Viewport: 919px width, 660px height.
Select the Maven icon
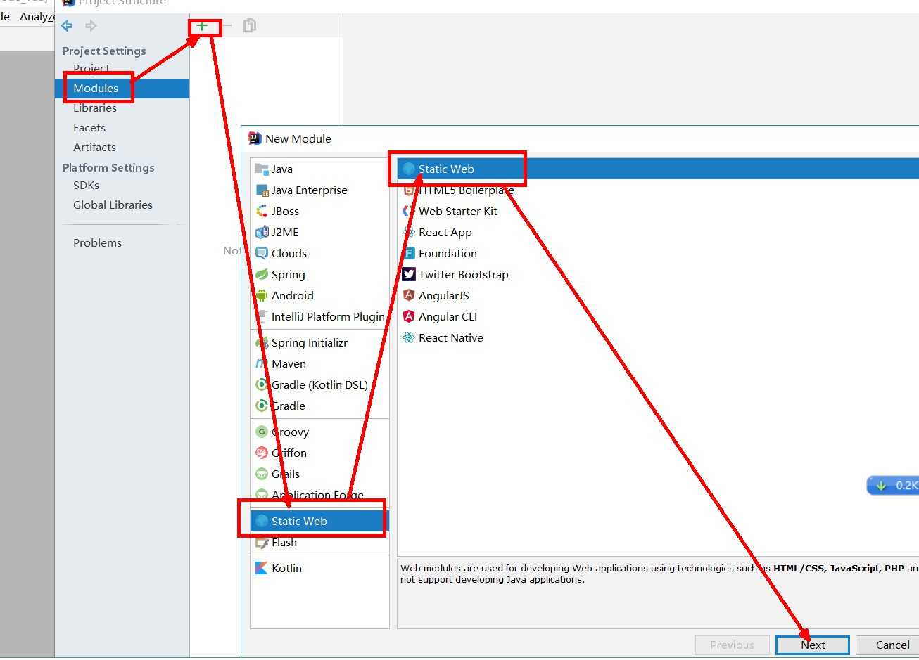262,363
